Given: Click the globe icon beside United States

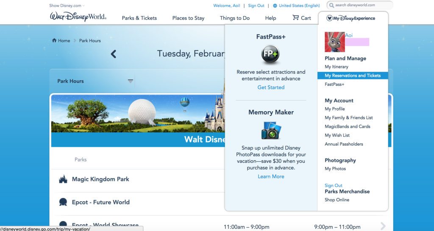Looking at the screenshot, I should [275, 6].
